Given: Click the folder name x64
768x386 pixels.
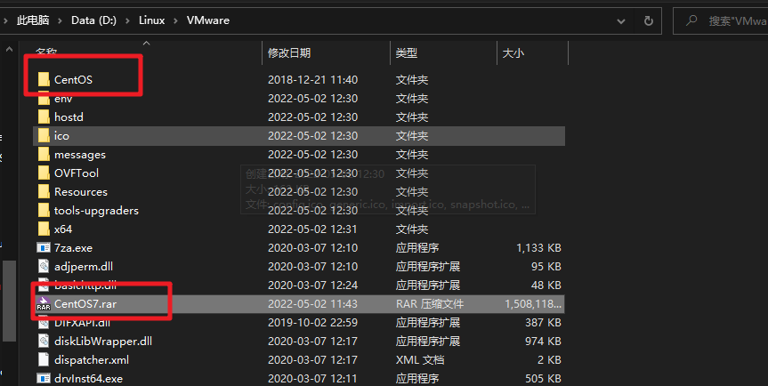Looking at the screenshot, I should pyautogui.click(x=63, y=229).
